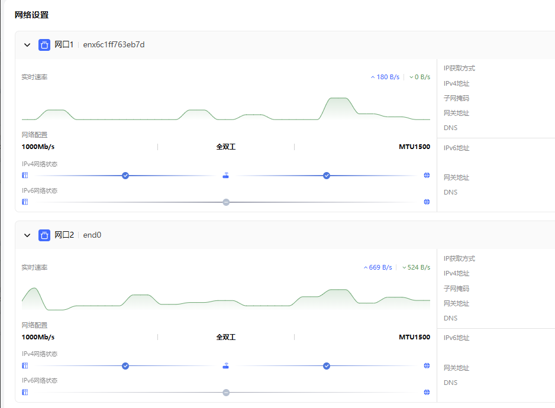Click download rate 524 B/s
Screen dimensions: 555x408
[x=417, y=267]
